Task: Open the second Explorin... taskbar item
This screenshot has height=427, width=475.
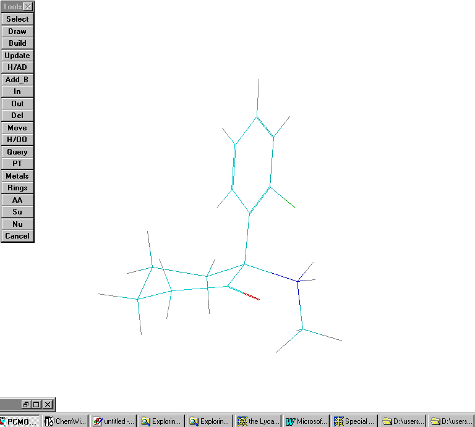Action: coord(210,421)
